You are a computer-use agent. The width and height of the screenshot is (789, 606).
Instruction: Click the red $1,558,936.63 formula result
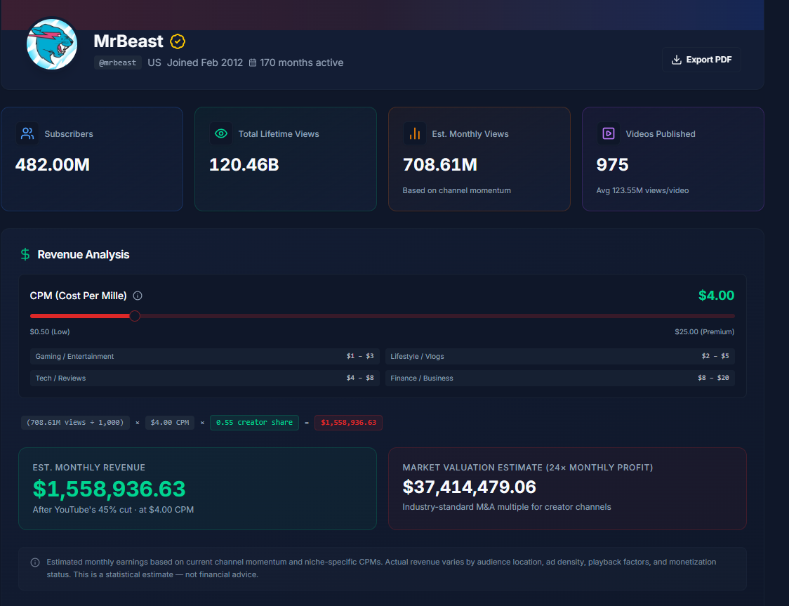pyautogui.click(x=348, y=423)
